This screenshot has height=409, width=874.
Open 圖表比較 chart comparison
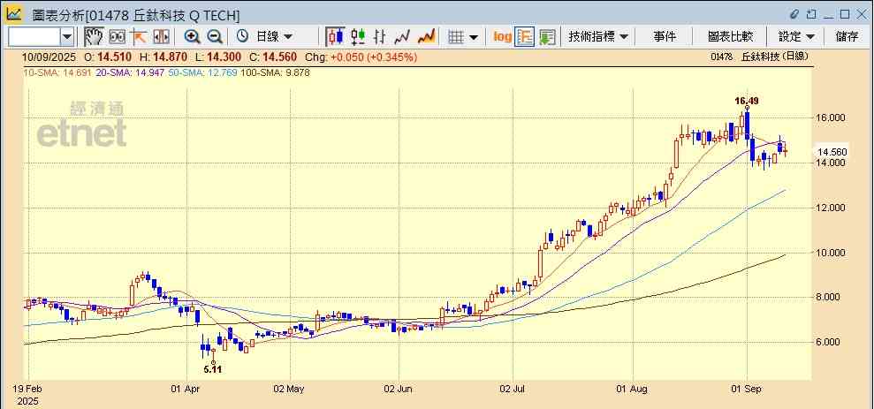coord(730,37)
